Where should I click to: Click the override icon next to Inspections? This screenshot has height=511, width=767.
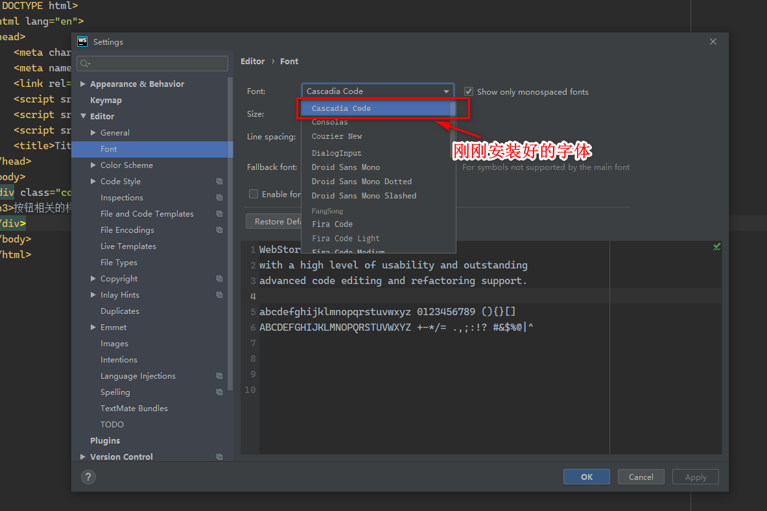[x=219, y=197]
